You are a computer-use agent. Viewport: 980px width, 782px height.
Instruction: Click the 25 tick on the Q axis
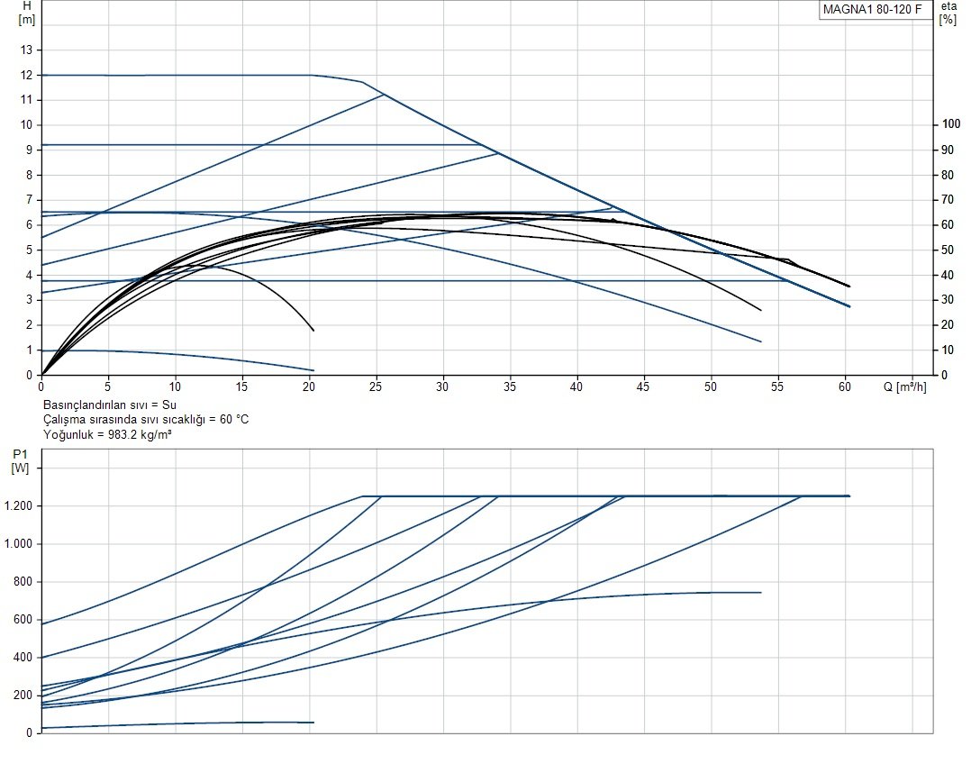pos(376,386)
